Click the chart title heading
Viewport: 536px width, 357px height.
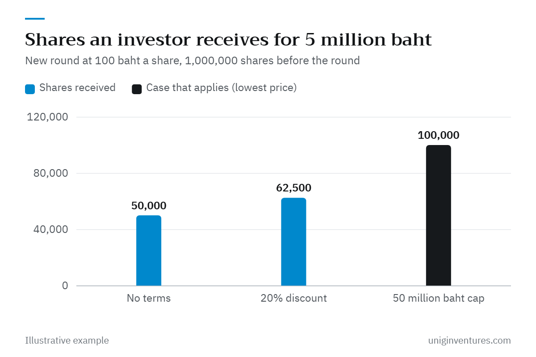[228, 40]
